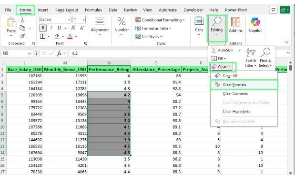Switch to the Data tab
Viewport: 295px width, 176px height.
113,10
